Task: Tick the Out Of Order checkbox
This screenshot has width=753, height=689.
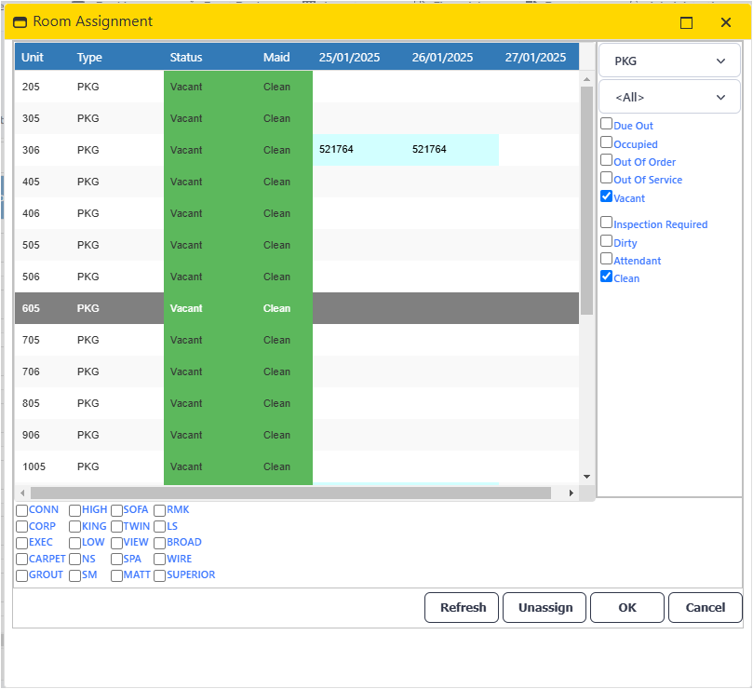Action: tap(606, 160)
